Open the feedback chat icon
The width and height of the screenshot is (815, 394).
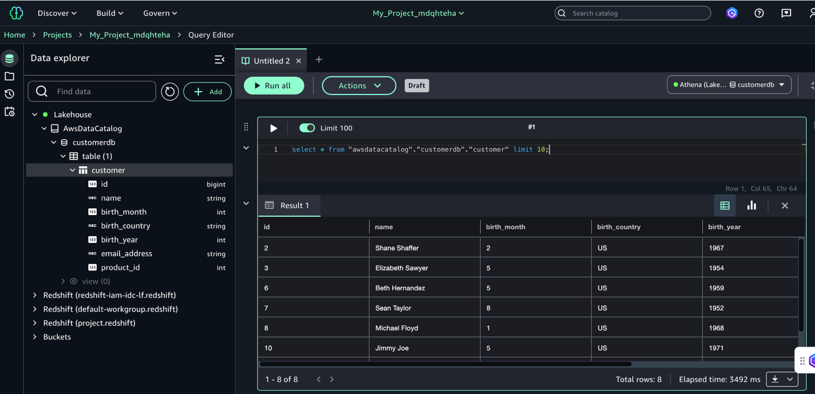coord(786,13)
